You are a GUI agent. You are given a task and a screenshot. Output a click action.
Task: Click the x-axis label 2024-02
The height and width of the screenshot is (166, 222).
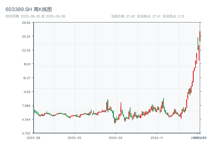(115, 138)
